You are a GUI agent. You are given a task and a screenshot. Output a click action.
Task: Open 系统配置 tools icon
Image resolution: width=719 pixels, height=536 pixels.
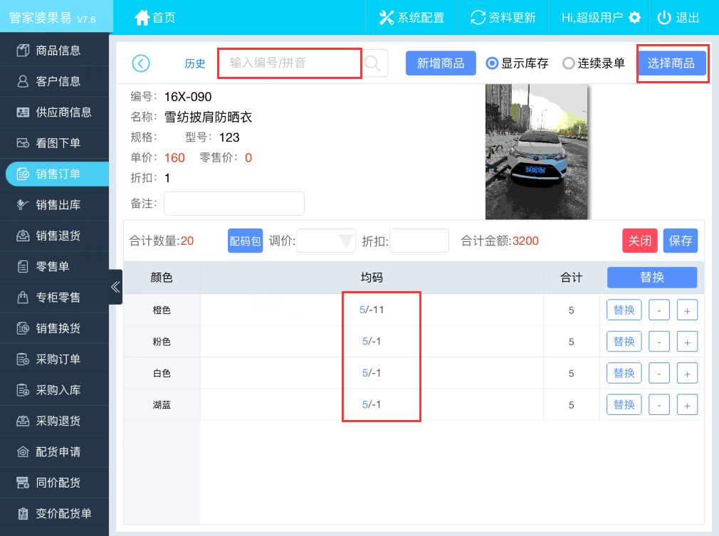coord(387,18)
